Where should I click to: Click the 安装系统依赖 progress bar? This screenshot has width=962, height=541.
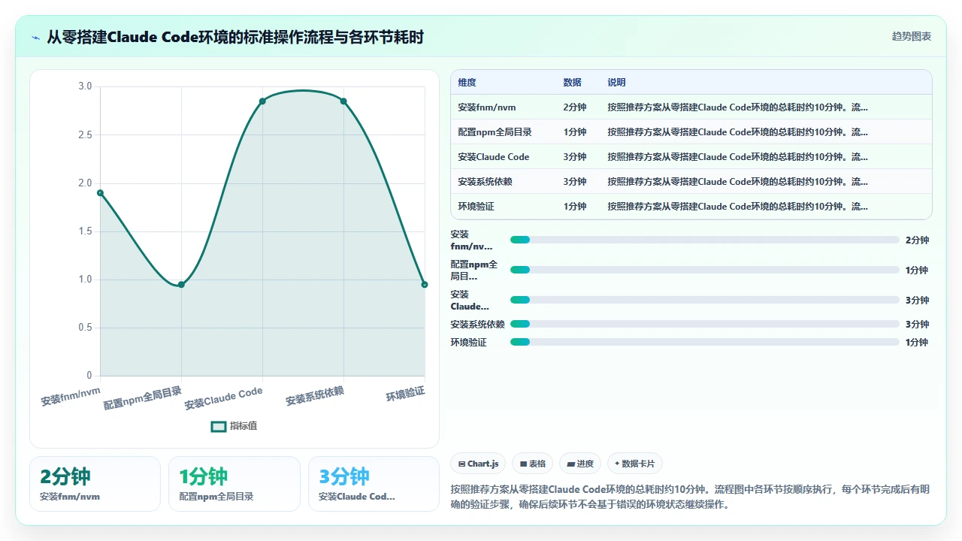[705, 324]
